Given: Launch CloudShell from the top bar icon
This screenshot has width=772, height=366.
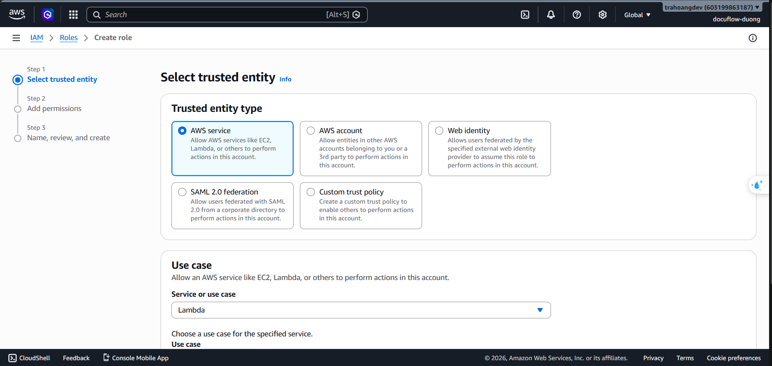Looking at the screenshot, I should point(525,15).
